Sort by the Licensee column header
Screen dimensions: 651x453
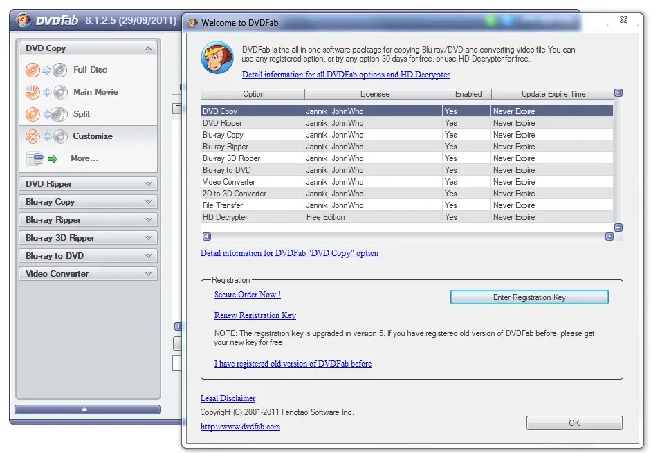tap(374, 94)
